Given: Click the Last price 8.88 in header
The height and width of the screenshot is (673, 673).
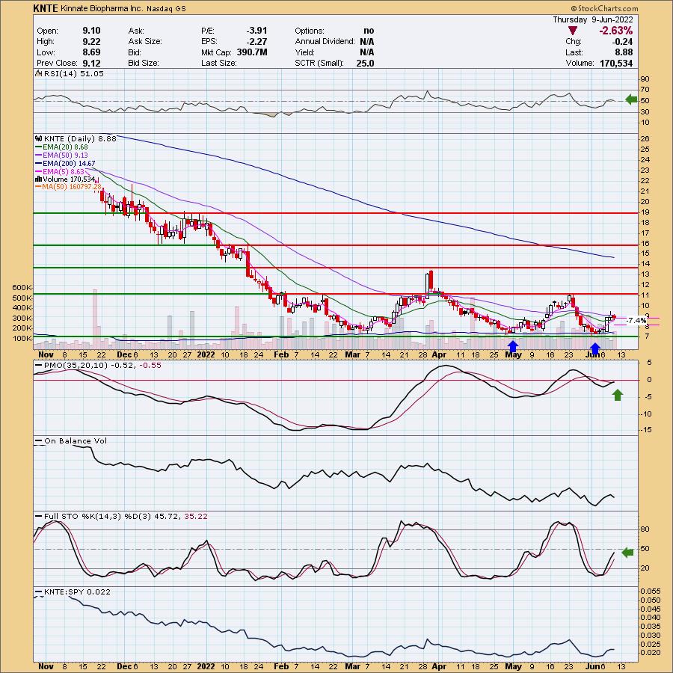Looking at the screenshot, I should (x=624, y=52).
